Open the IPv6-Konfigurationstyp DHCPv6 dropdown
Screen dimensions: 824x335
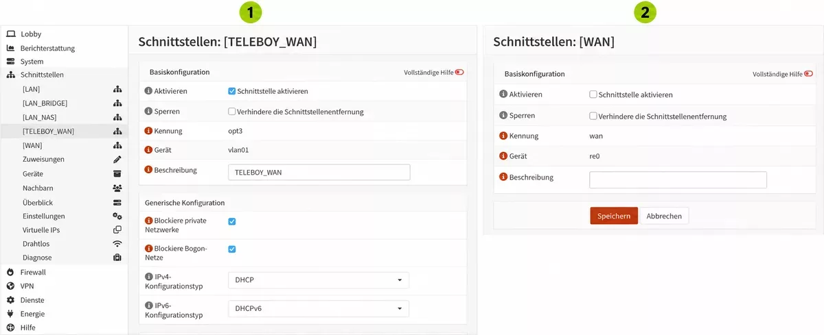coord(319,308)
